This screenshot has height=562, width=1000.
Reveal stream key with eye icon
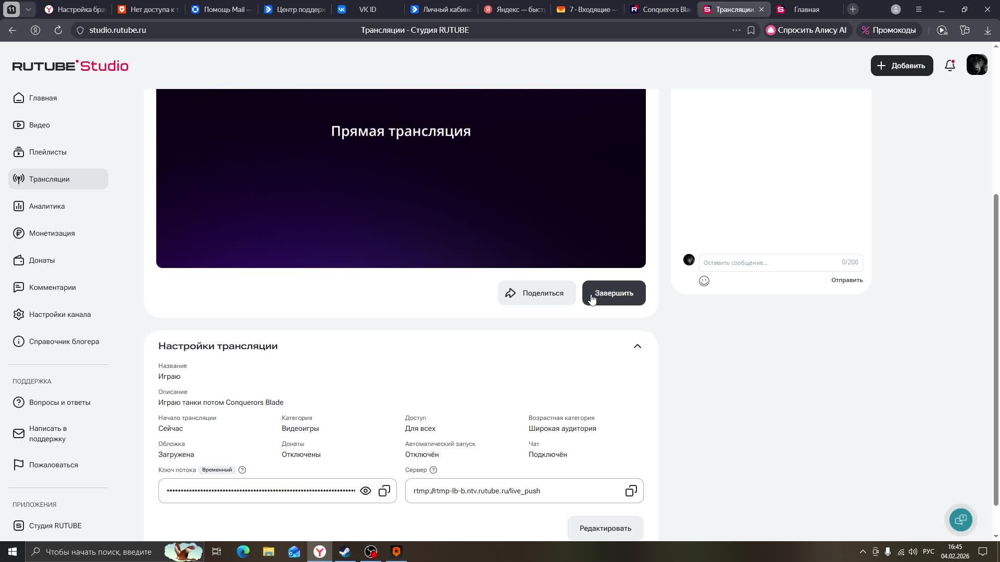click(366, 491)
